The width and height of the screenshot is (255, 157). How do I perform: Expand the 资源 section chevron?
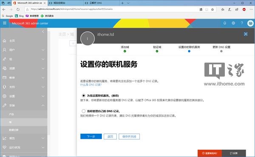[43, 68]
